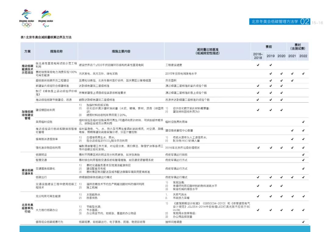329x232 pixels.
Task: Click baseline '2016年北京市垃圾处理现状'
Action: [182, 148]
